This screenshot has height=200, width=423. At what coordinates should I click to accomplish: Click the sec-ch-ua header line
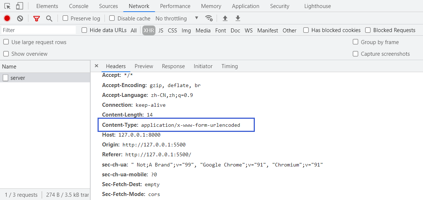213,165
